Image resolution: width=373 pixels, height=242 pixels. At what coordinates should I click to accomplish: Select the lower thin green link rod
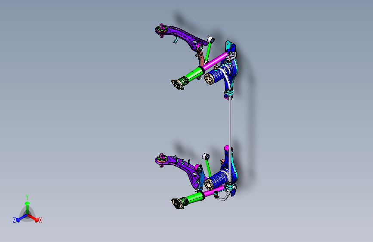[x=208, y=168]
